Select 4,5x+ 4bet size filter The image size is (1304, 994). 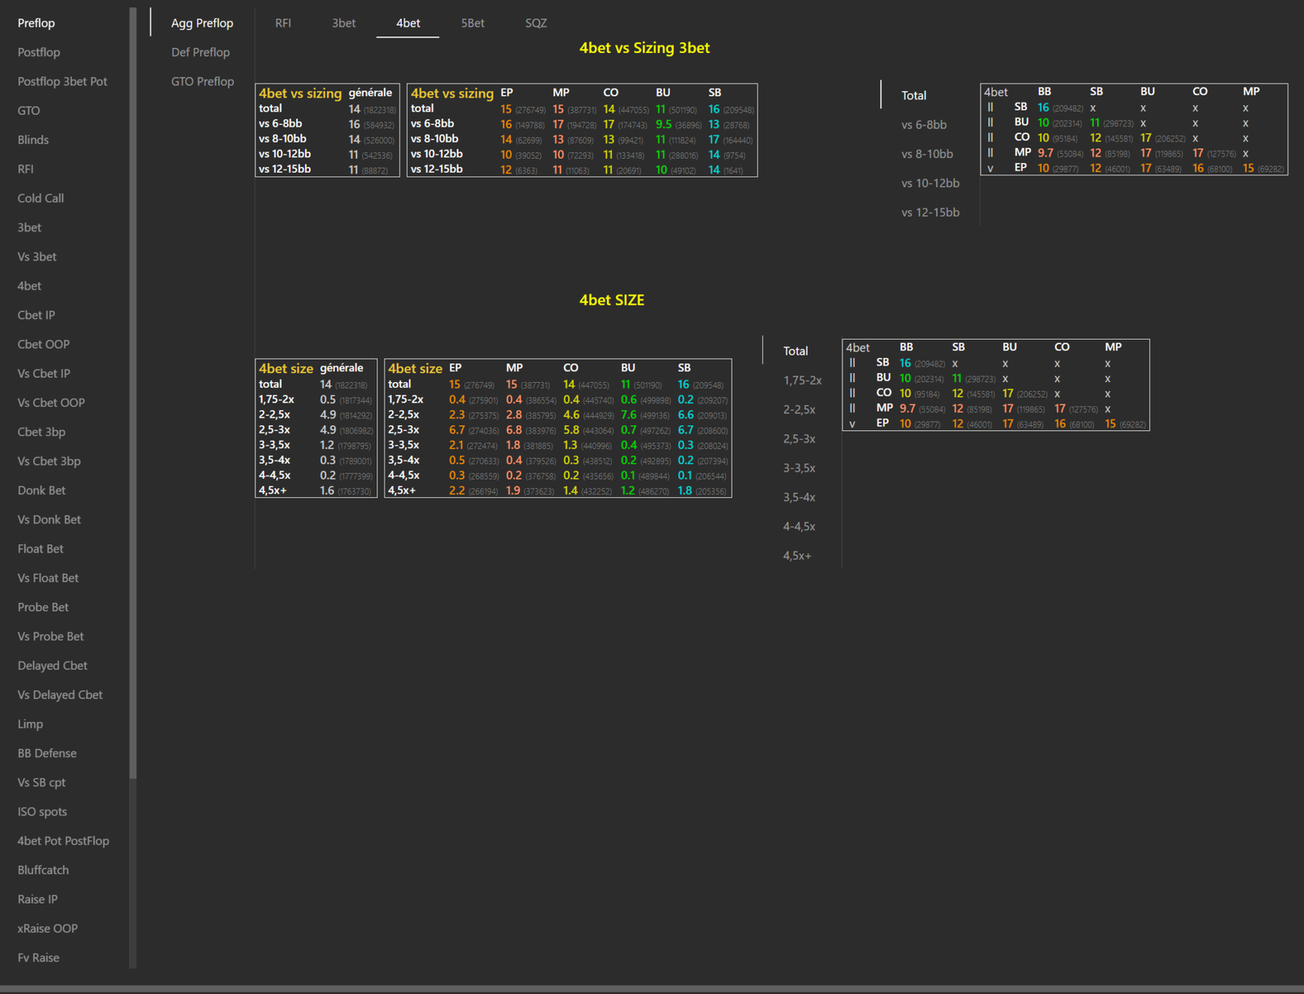click(797, 556)
